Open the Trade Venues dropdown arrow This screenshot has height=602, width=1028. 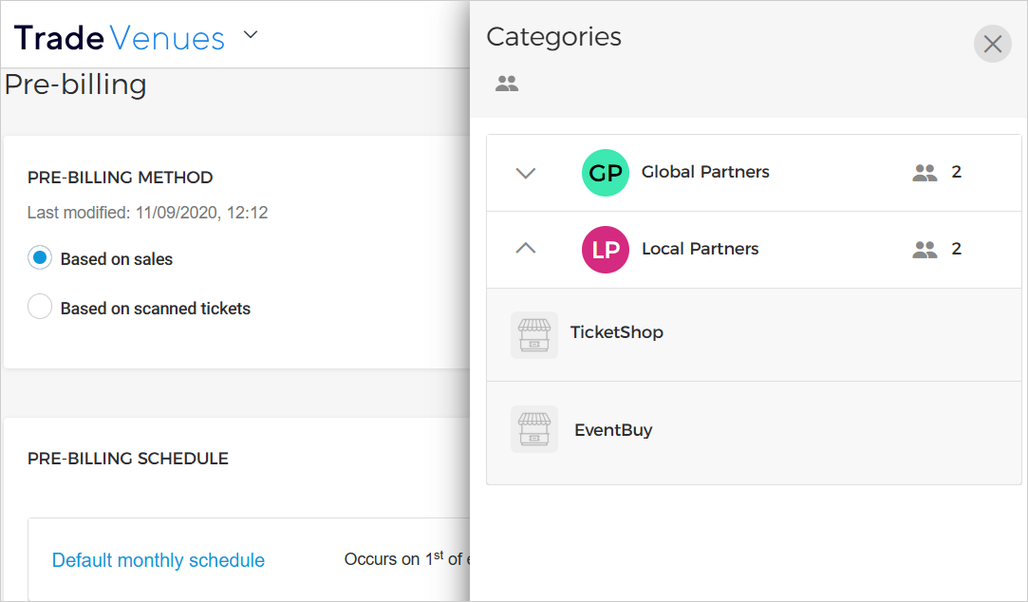251,36
